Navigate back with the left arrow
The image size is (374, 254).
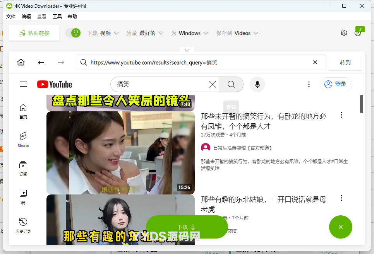41,62
